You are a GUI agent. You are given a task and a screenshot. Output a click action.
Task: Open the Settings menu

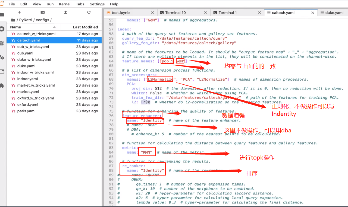(x=97, y=4)
